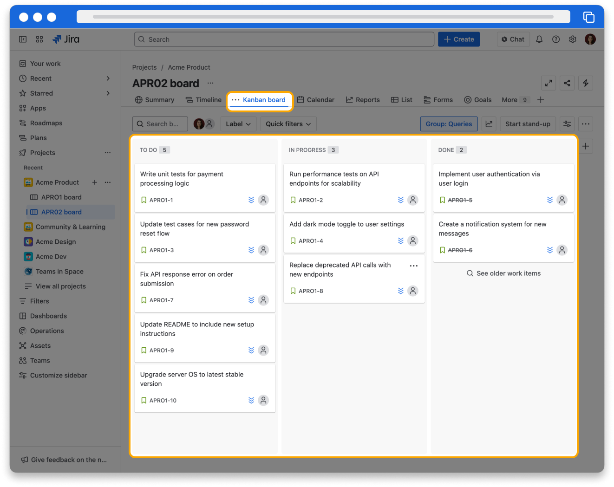Collapse the sidebar using the panel icon
The height and width of the screenshot is (487, 614).
coord(23,39)
